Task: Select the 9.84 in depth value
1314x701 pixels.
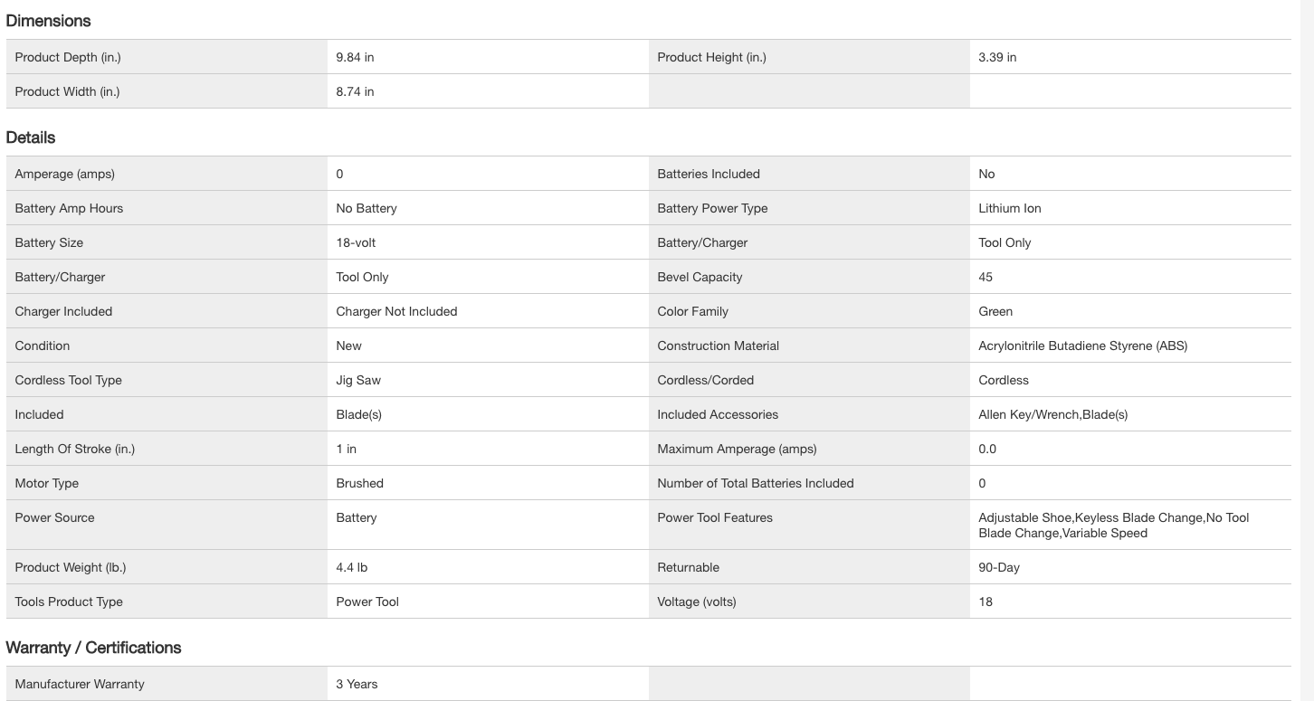Action: pos(355,57)
